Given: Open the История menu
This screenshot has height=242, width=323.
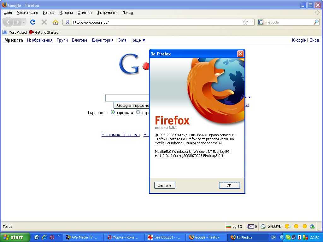Looking at the screenshot, I should (66, 13).
